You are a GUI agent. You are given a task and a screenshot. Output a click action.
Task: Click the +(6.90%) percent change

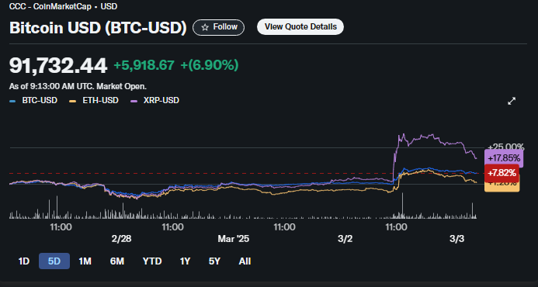coord(210,65)
